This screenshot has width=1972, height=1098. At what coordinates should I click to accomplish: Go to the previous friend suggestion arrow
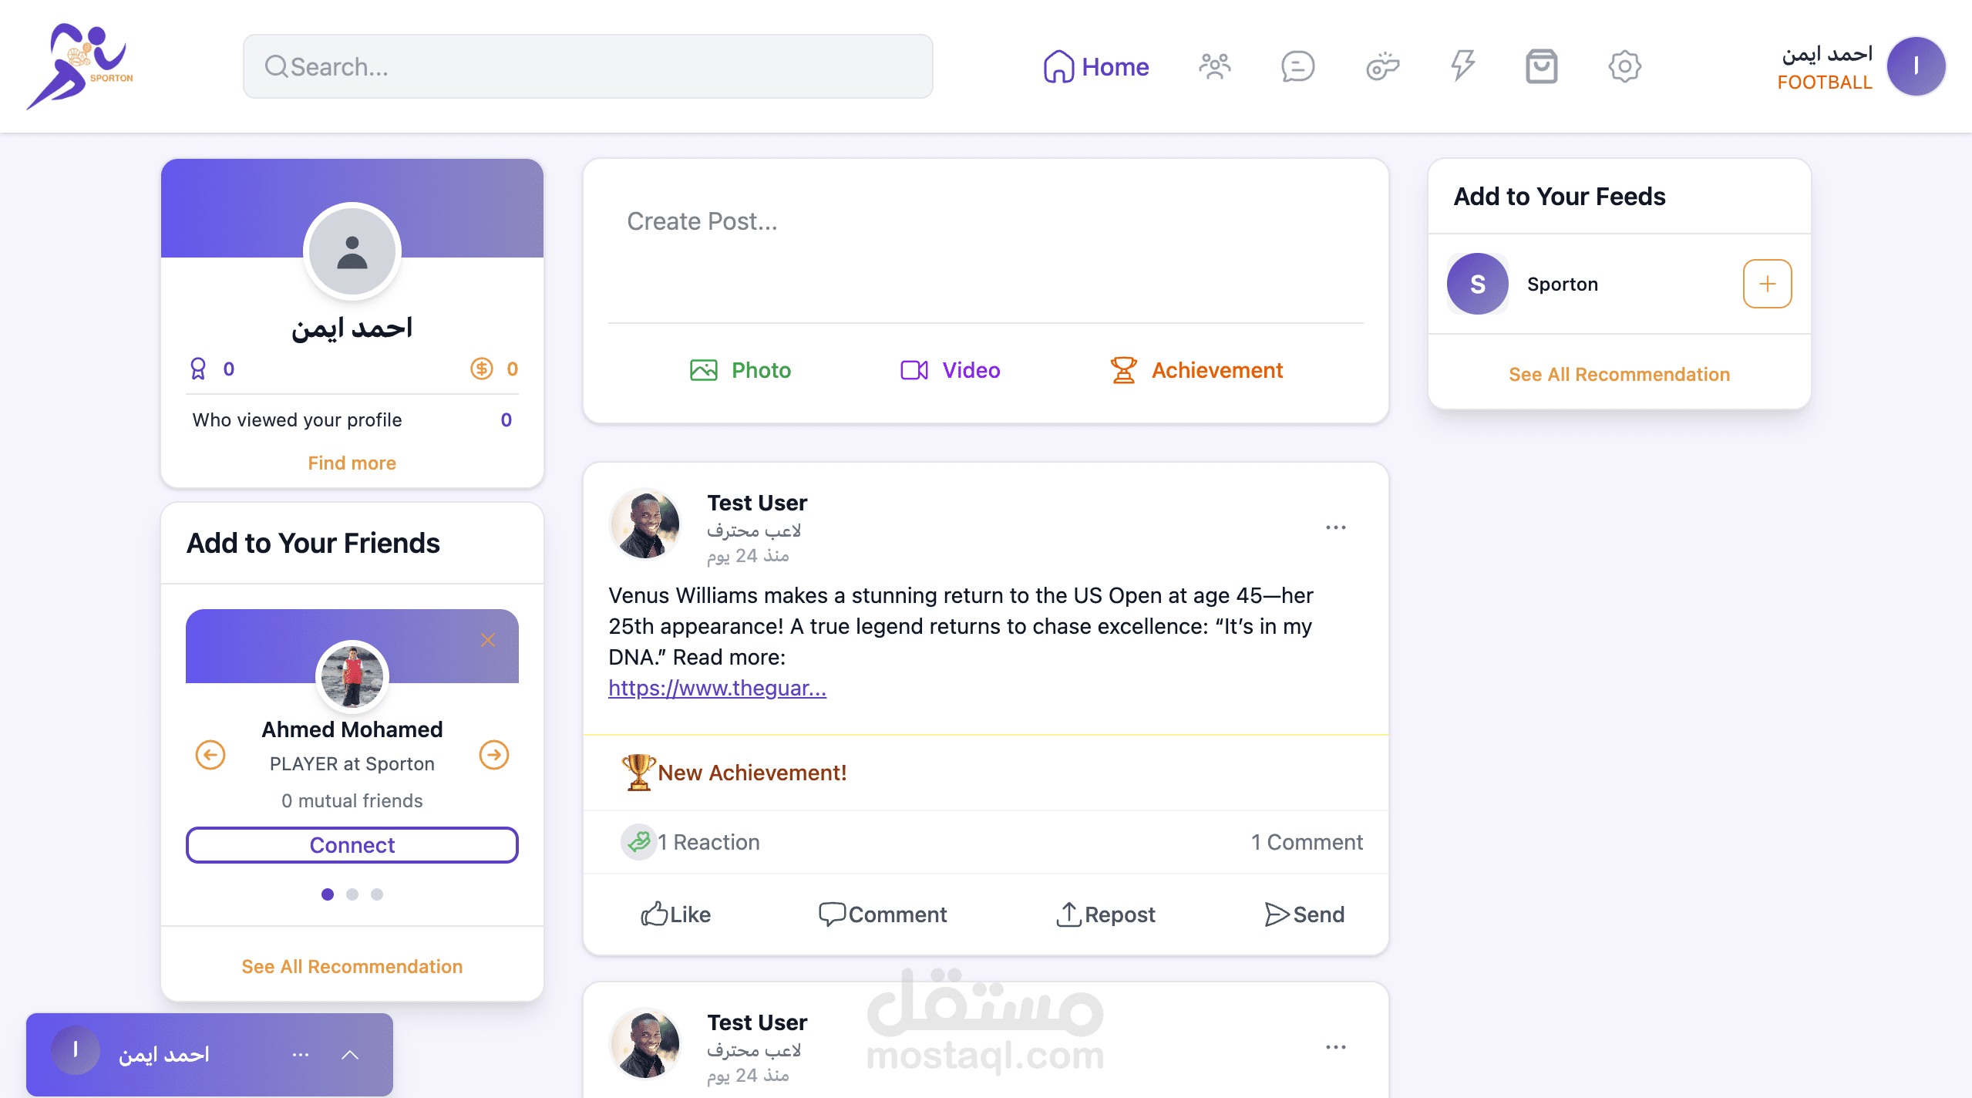(210, 755)
